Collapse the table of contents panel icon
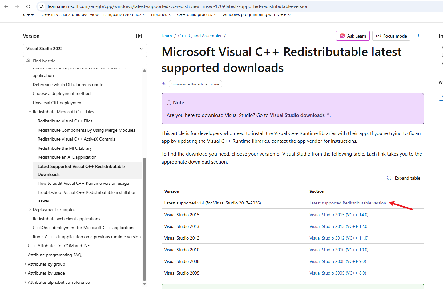The height and width of the screenshot is (289, 443). coord(139,36)
